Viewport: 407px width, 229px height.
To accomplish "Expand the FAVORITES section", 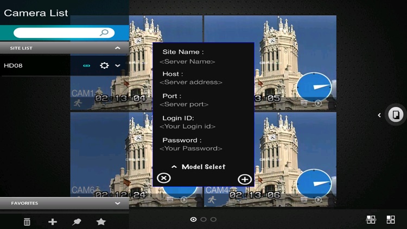I will point(118,204).
